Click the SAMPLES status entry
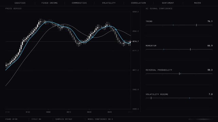The height and width of the screenshot is (122, 218). pos(64,119)
